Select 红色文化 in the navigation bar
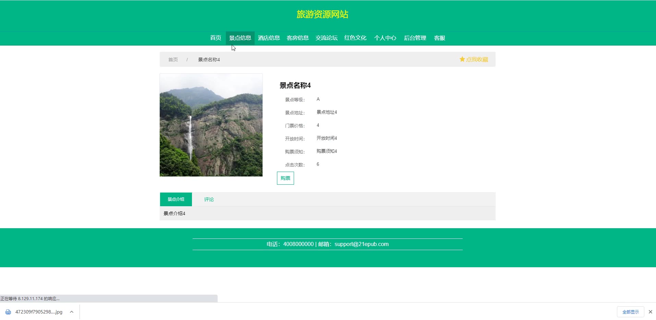The image size is (656, 320). [x=355, y=38]
